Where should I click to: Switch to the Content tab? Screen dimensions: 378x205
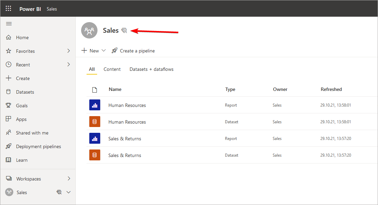tap(112, 69)
